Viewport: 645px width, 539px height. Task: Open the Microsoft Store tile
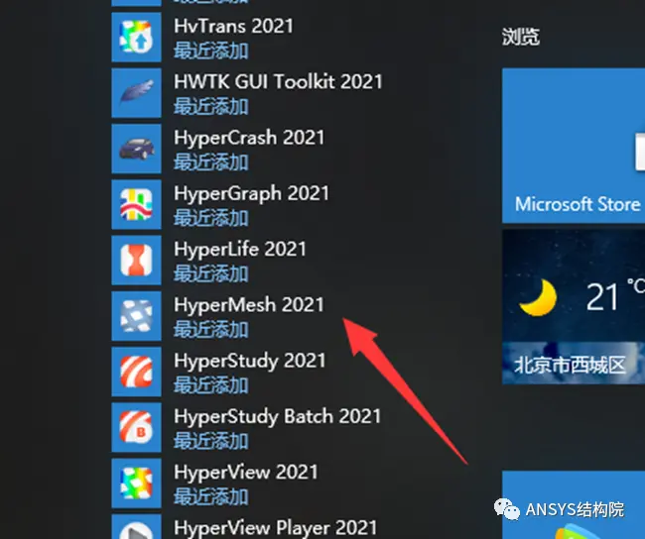pos(574,146)
